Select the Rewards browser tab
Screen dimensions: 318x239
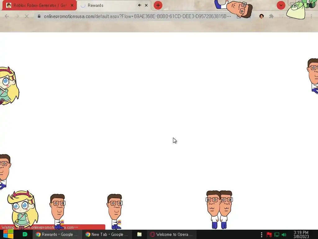point(114,5)
